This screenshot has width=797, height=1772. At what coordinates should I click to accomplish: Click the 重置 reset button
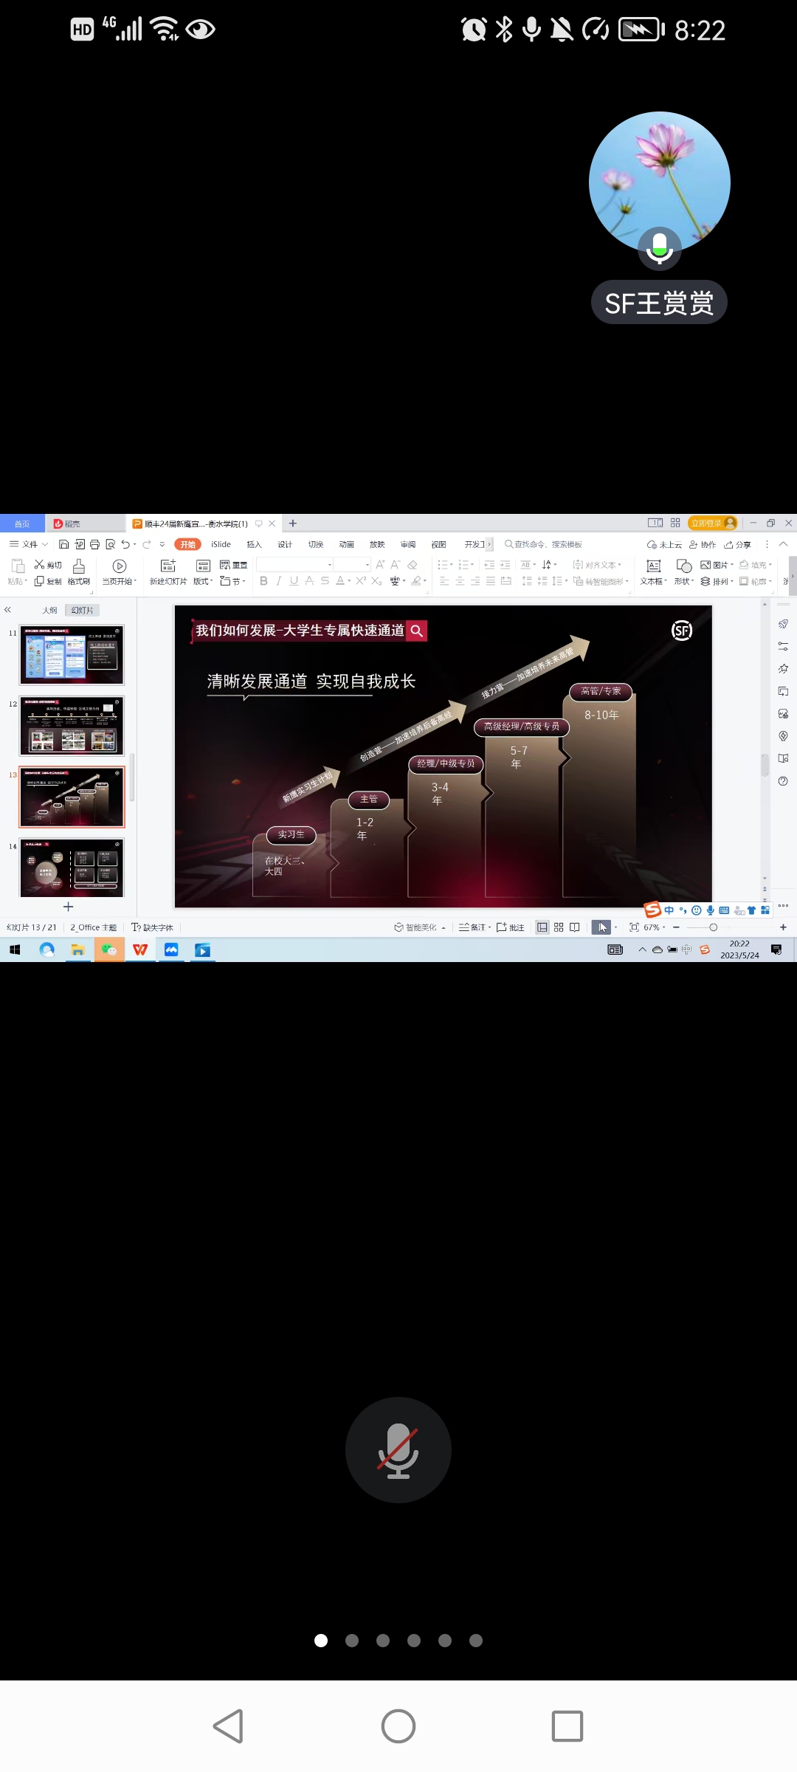[x=234, y=565]
